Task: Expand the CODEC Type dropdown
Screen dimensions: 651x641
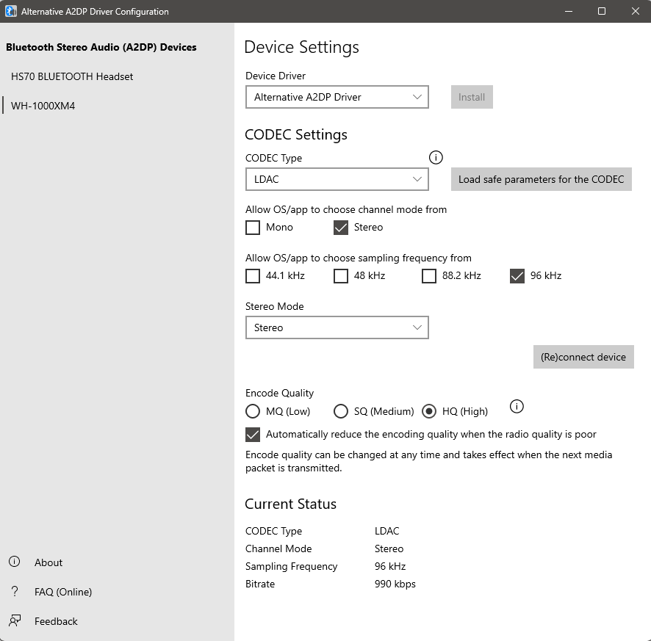Action: tap(337, 179)
